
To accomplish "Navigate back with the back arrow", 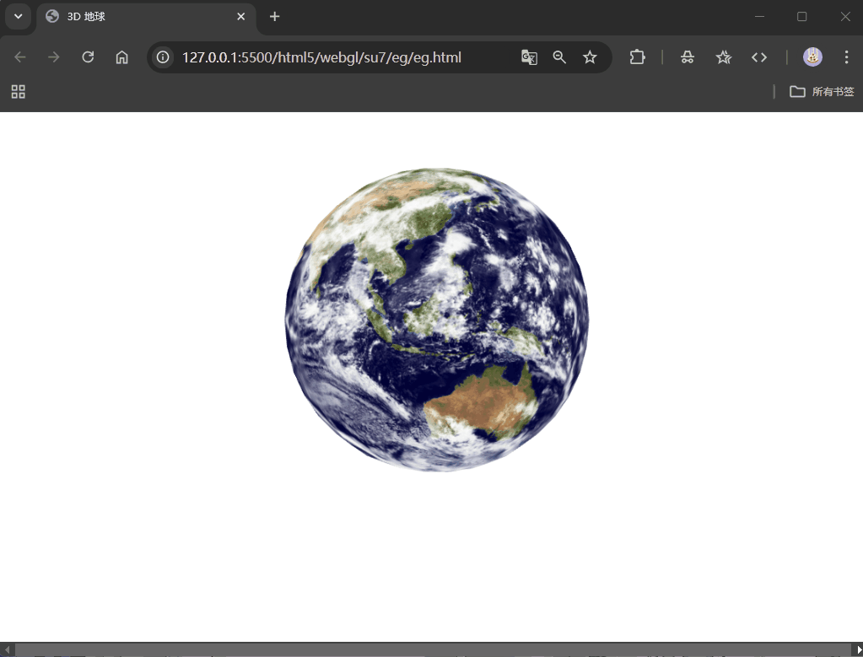I will [19, 57].
